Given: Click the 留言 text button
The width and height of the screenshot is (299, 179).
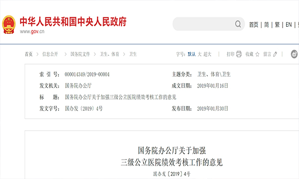Looking at the screenshot, I should pos(267,54).
